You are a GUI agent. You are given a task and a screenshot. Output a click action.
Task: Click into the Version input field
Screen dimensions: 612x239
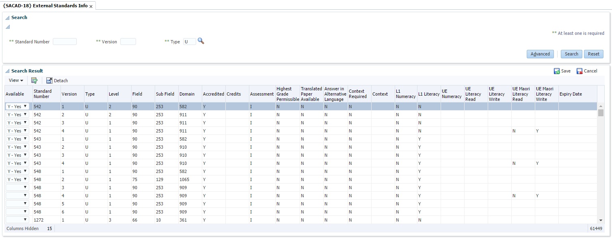click(128, 42)
